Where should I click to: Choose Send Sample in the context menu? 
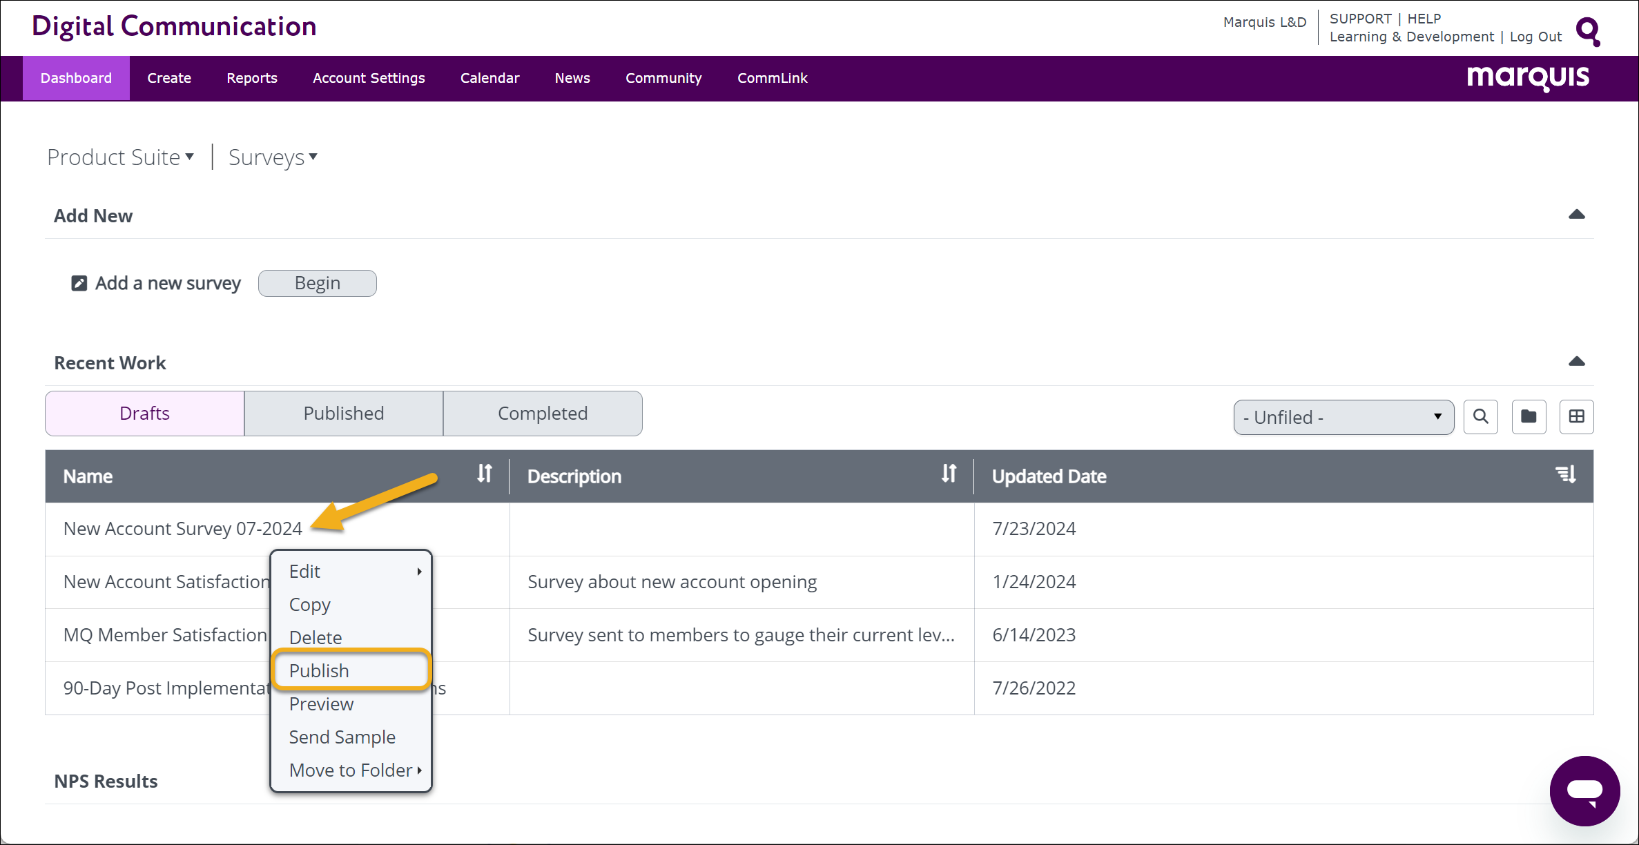tap(342, 737)
